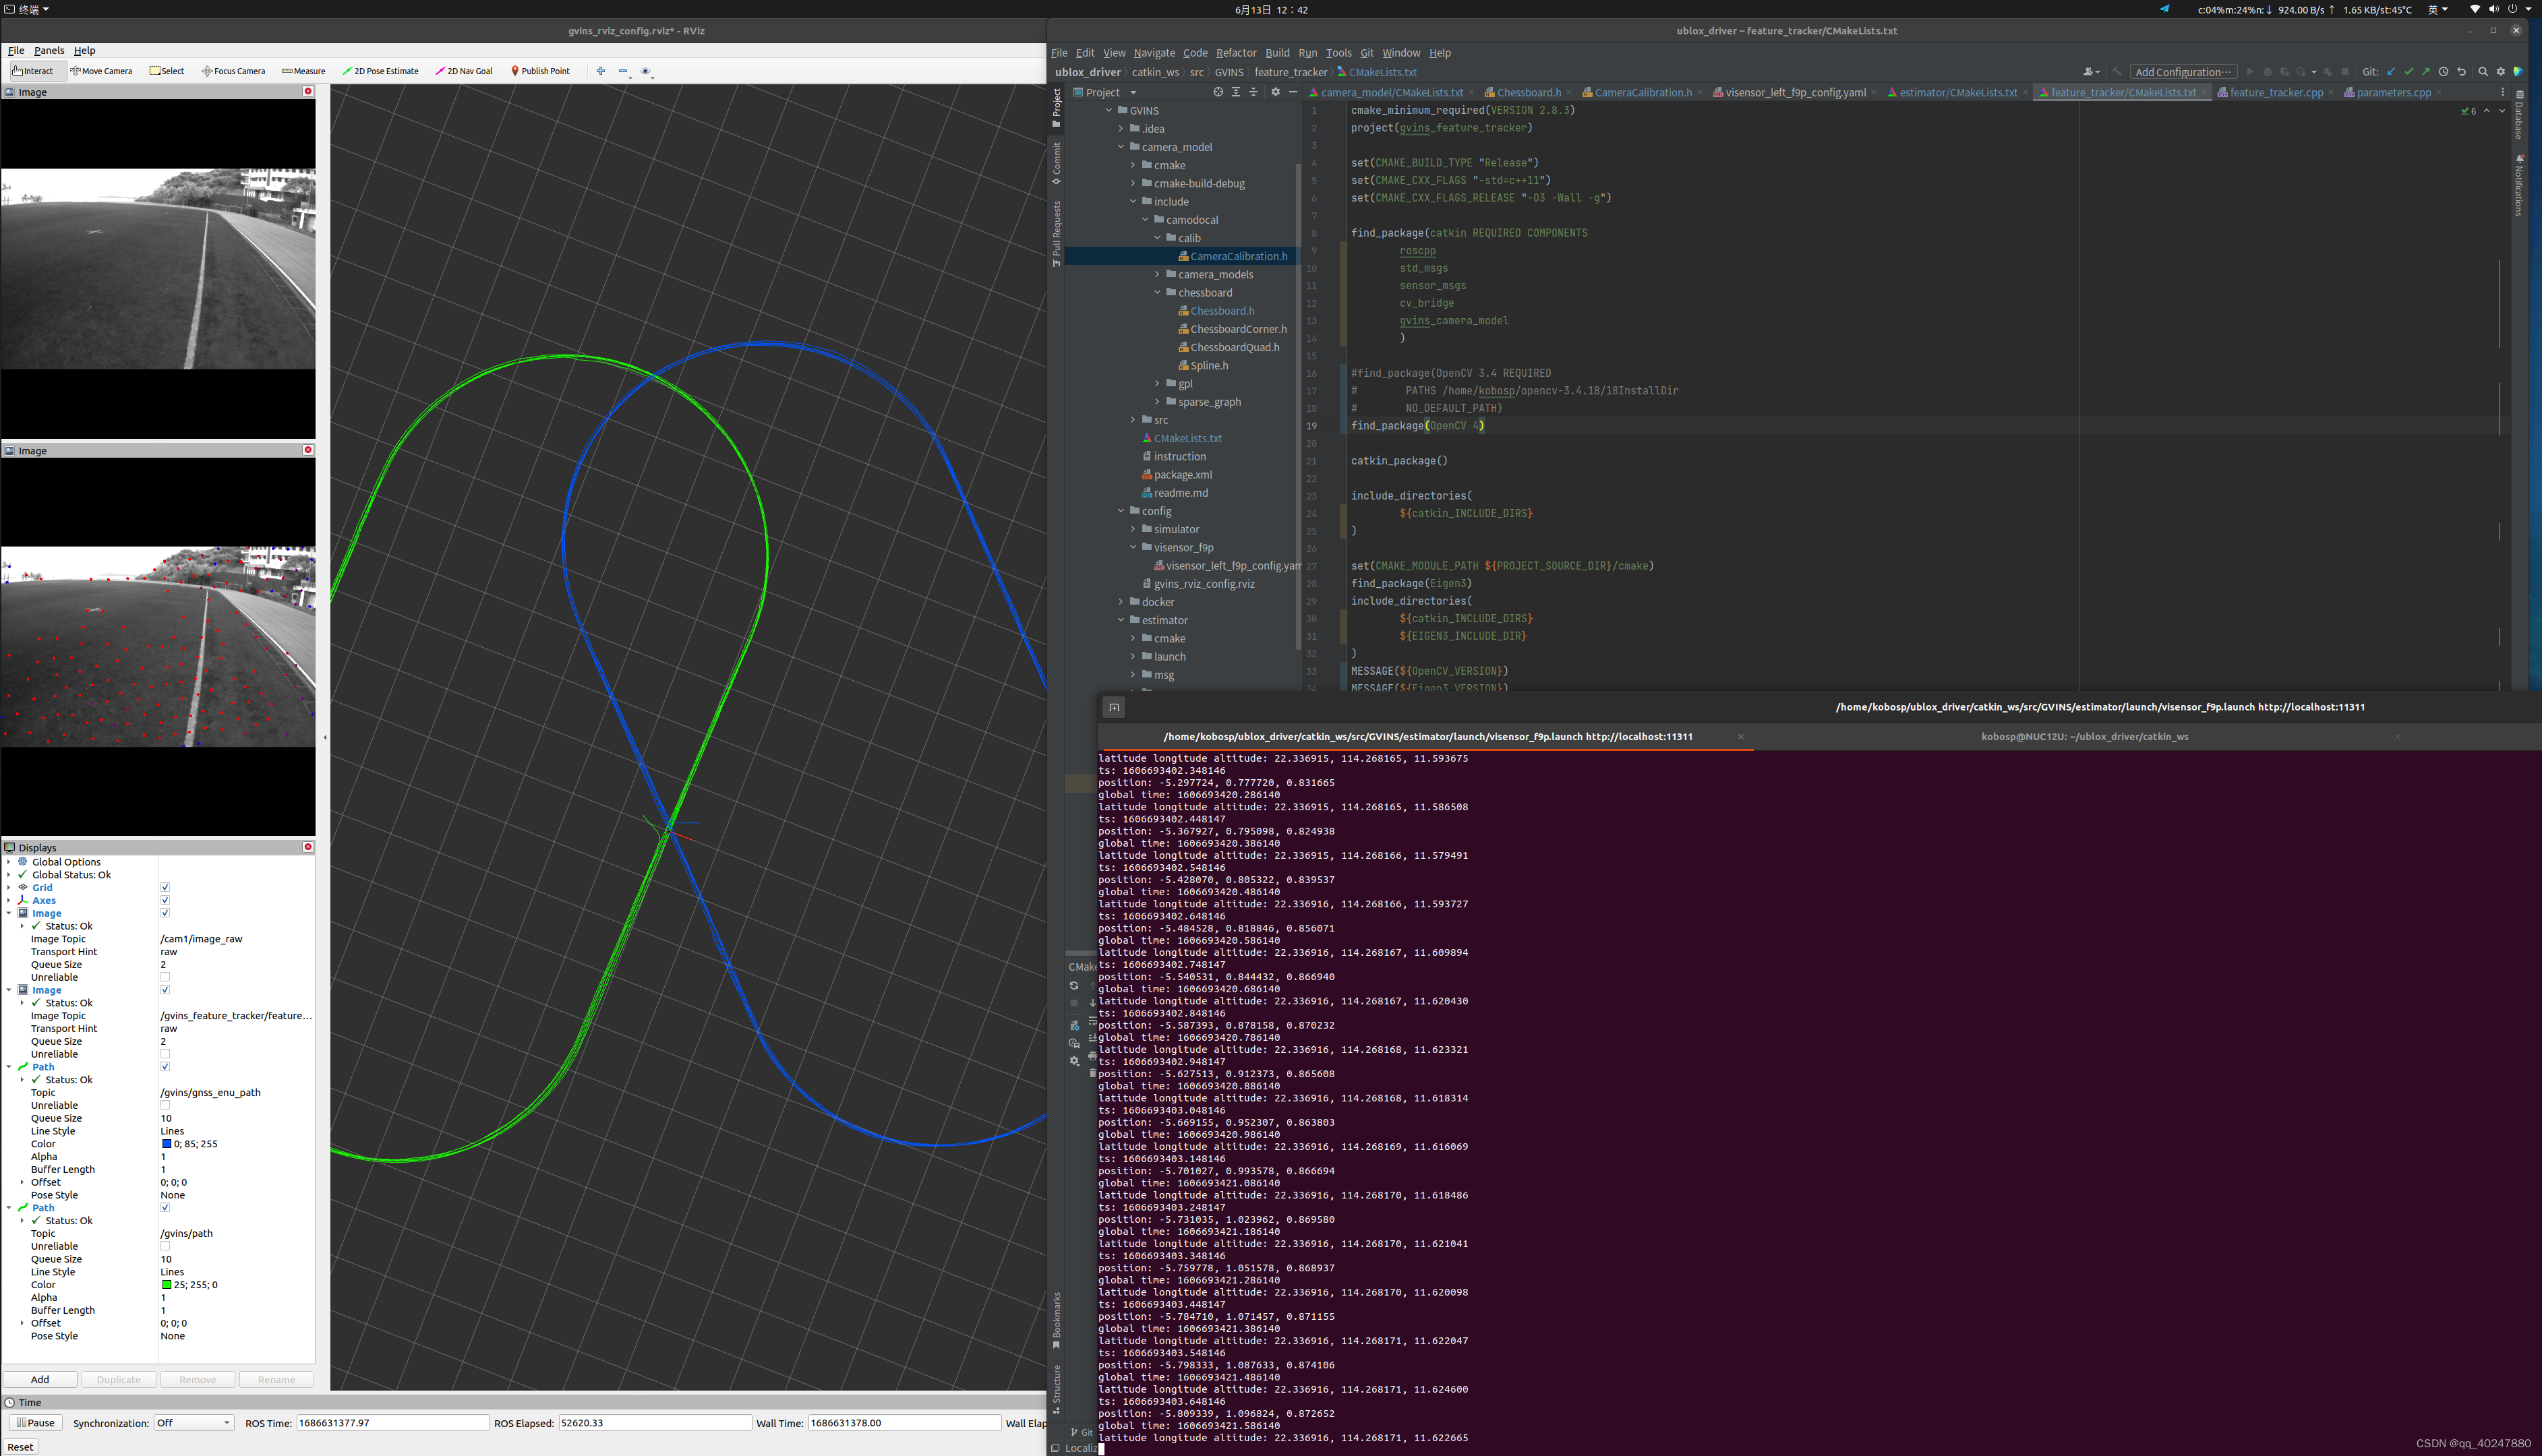Image resolution: width=2542 pixels, height=1456 pixels.
Task: Open Git history clock icon
Action: point(2443,72)
